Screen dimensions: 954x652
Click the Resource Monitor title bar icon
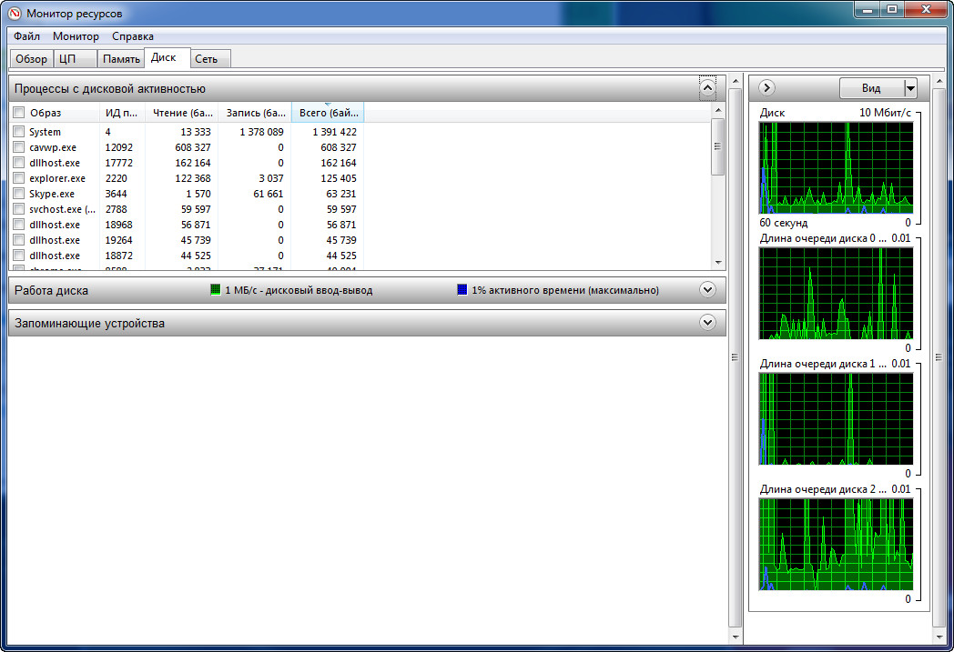click(14, 13)
